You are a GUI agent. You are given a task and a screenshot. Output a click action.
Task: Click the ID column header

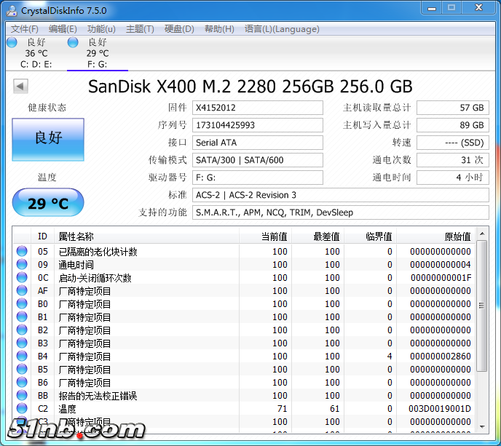pos(42,236)
